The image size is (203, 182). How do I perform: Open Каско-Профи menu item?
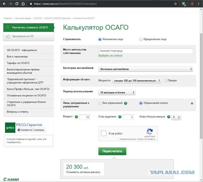point(29,89)
